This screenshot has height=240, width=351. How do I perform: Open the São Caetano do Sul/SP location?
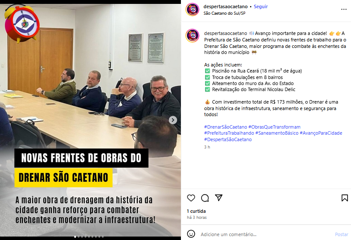[225, 13]
